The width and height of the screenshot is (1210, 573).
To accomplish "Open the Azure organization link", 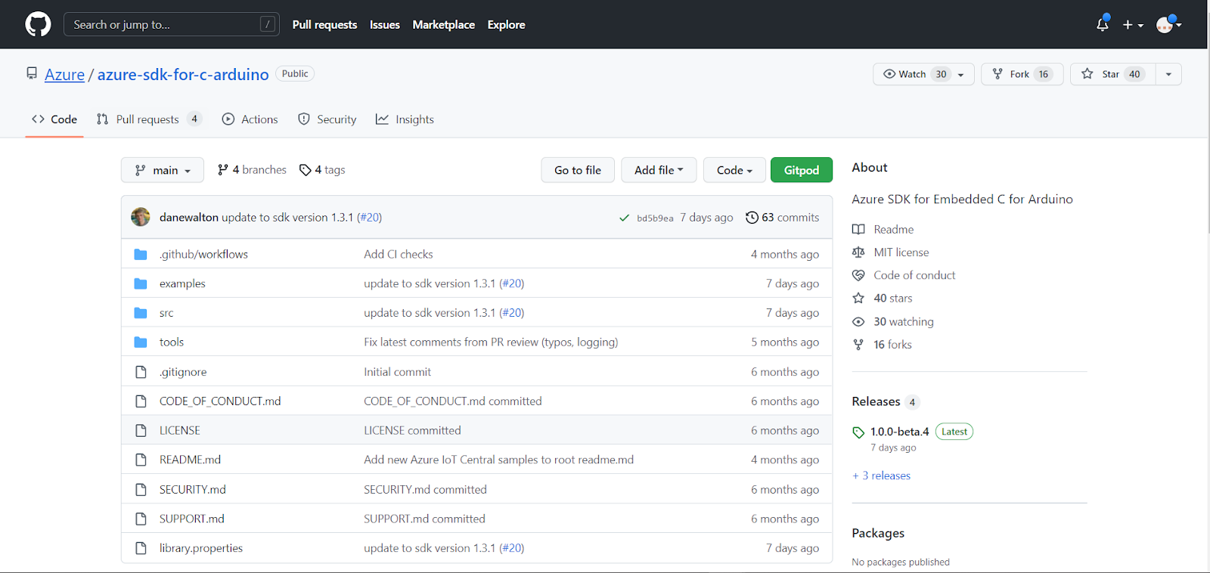I will pos(64,75).
